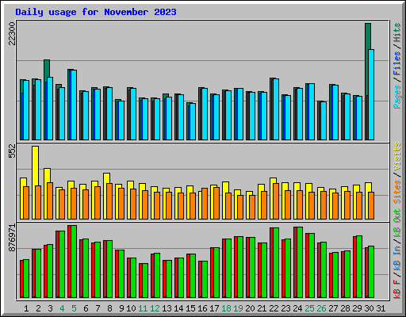Viewport: 406px width, 317px height.
Task: Click the day 10 x-axis label
Action: (x=131, y=308)
